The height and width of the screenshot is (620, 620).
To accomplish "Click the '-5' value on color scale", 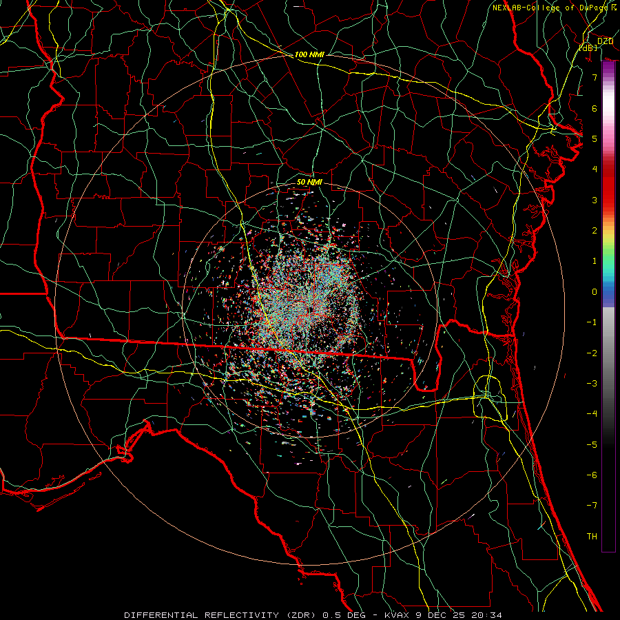I will pyautogui.click(x=592, y=445).
